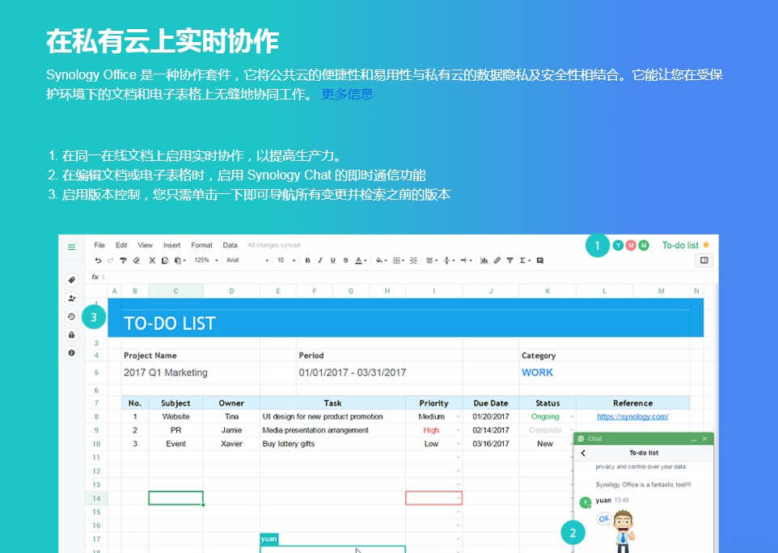Toggle the favorite star next to To-do list
The height and width of the screenshot is (553, 778).
point(706,244)
